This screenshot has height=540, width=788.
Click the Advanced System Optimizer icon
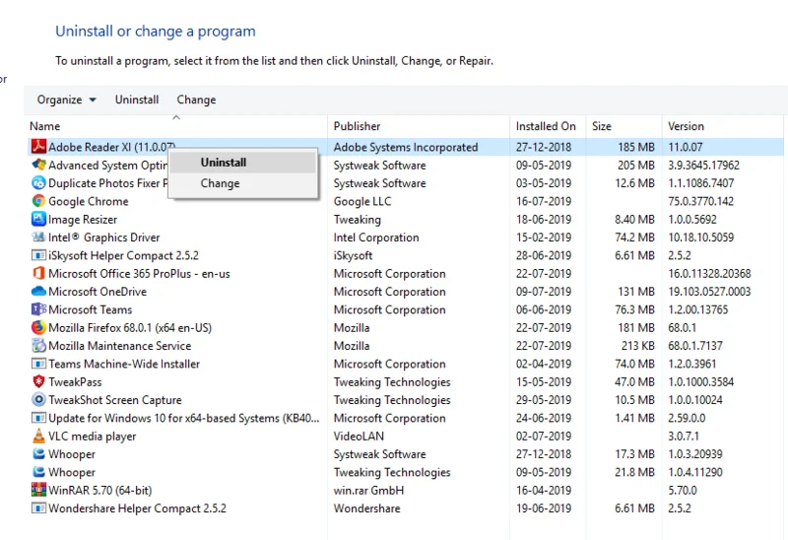(38, 165)
